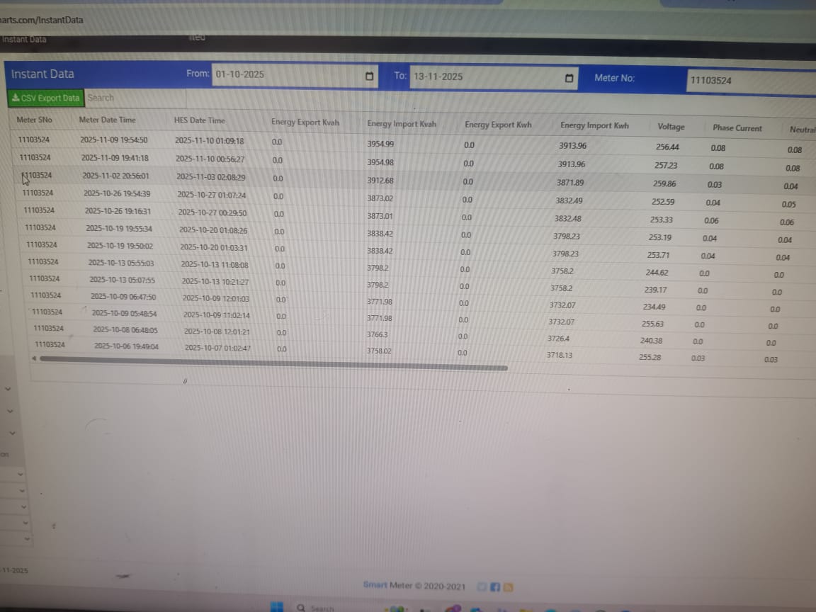Open the From date calendar picker icon
The height and width of the screenshot is (612, 816).
370,76
